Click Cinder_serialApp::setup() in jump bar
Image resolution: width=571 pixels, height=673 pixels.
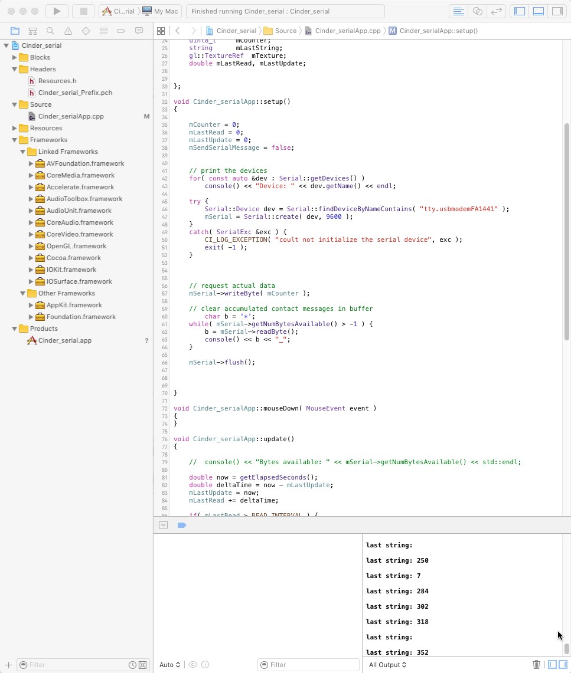click(433, 31)
